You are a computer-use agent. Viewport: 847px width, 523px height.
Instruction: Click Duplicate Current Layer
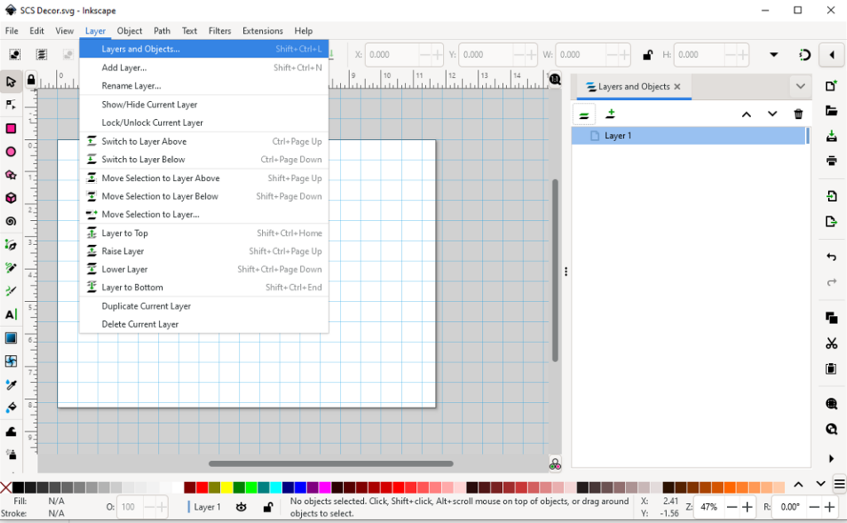pos(146,306)
